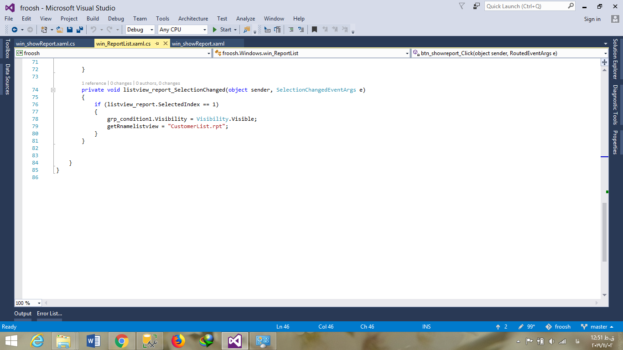Click the froosh repository status bar item

click(x=558, y=327)
